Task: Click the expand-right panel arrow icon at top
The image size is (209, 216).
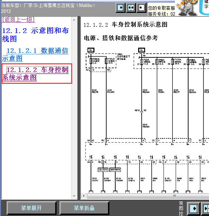Action: pyautogui.click(x=120, y=8)
